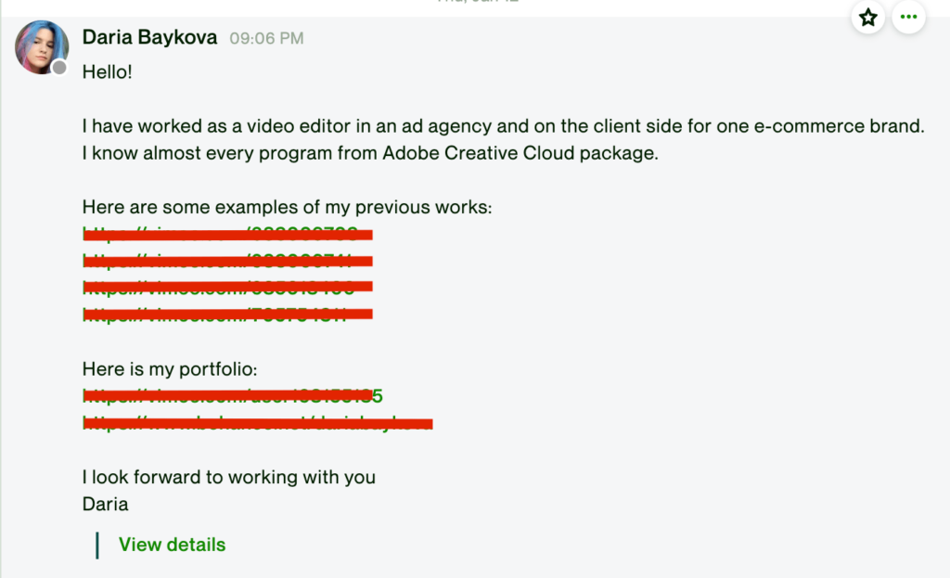The height and width of the screenshot is (578, 950).
Task: Star Daria Baykova's message
Action: (x=867, y=18)
